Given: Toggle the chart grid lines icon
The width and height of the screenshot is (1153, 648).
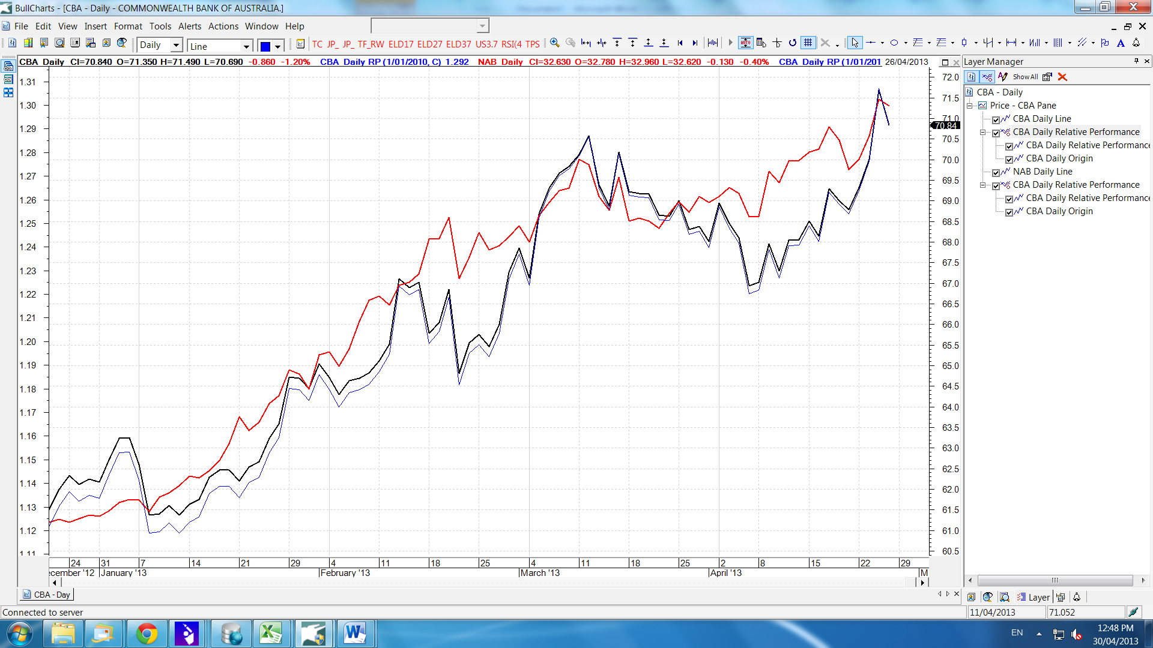Looking at the screenshot, I should point(808,43).
